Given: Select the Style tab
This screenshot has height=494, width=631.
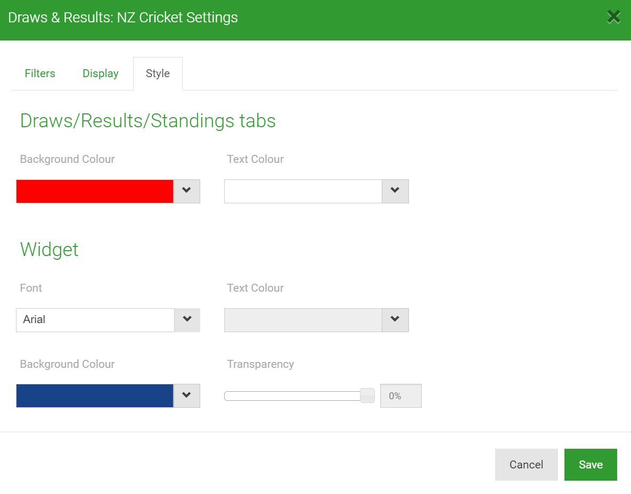Looking at the screenshot, I should [158, 73].
